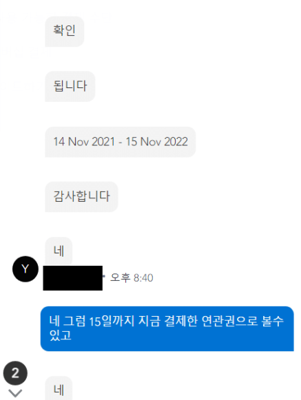Image resolution: width=301 pixels, height=400 pixels.
Task: Select the 감사합니다 message bubble
Action: (x=82, y=197)
